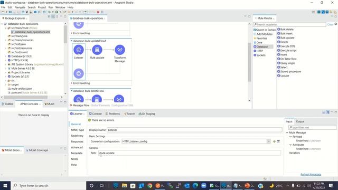Screen dimensions: 338x190
Task: Open the MUnit Coverage tab
Action: [x=37, y=150]
